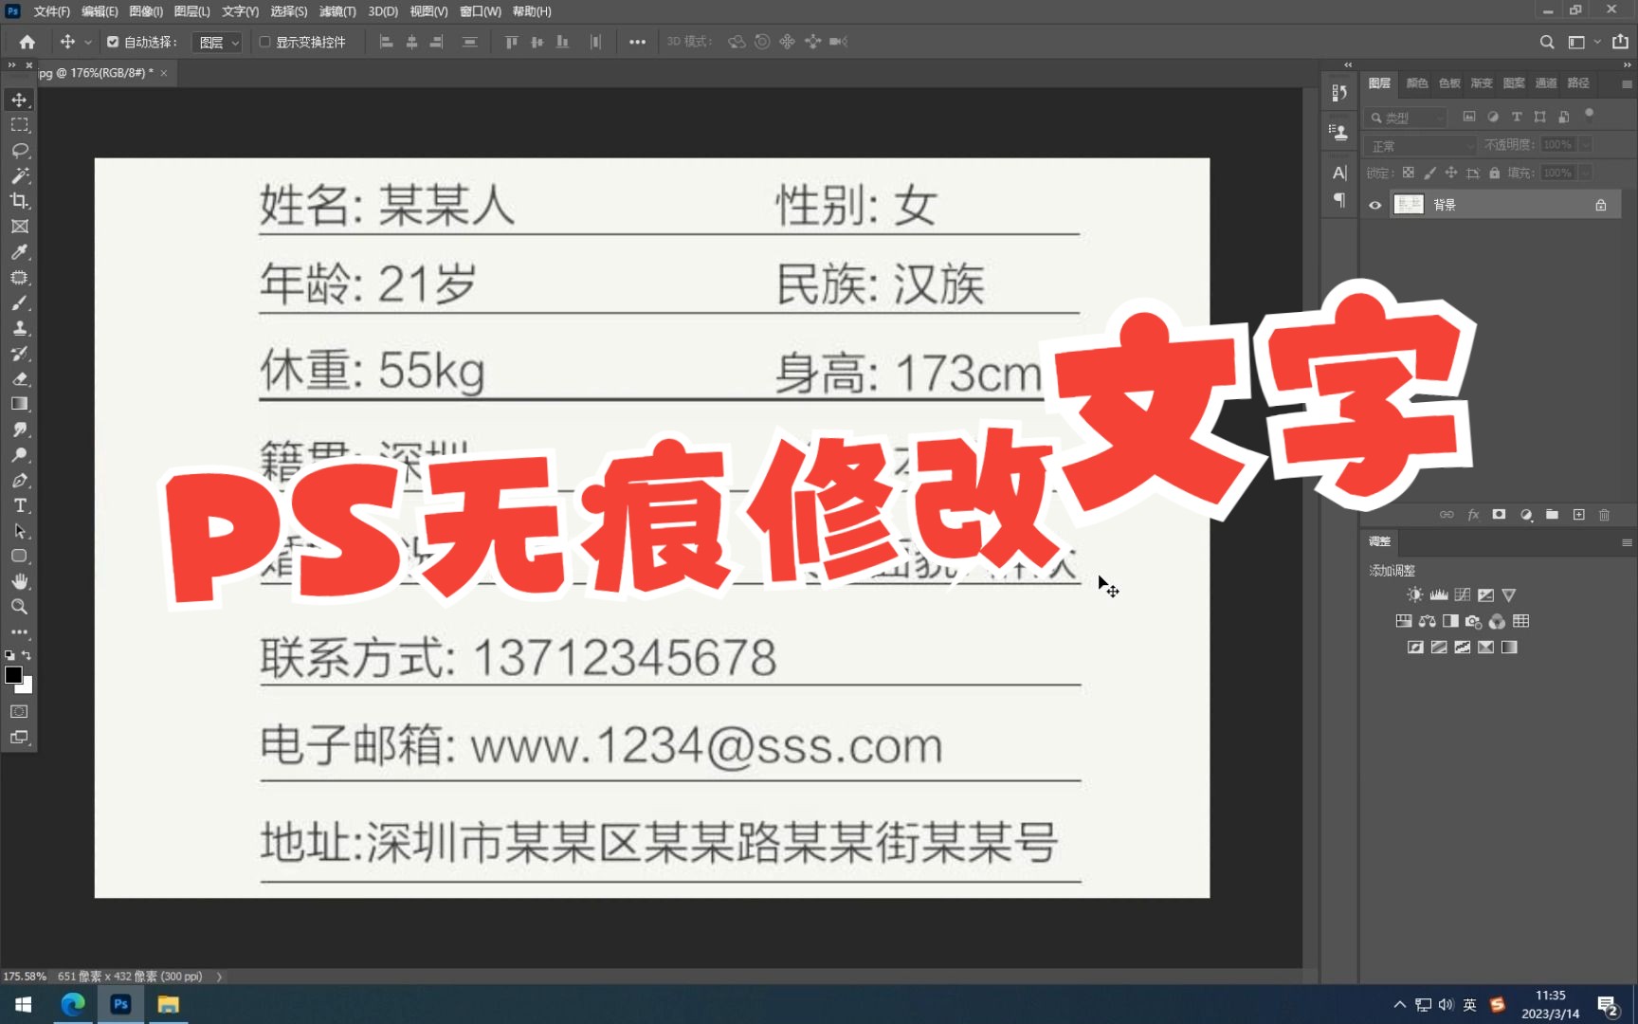Click the 背景 layer lock icon
Viewport: 1638px width, 1024px height.
click(1600, 205)
